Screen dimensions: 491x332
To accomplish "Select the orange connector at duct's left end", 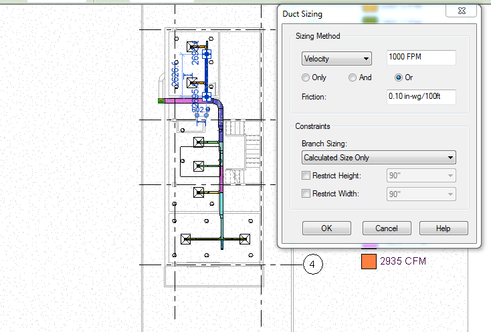I will pyautogui.click(x=161, y=101).
